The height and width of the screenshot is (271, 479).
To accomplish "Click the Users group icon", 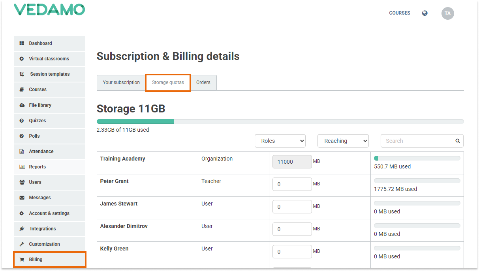I will pyautogui.click(x=22, y=182).
